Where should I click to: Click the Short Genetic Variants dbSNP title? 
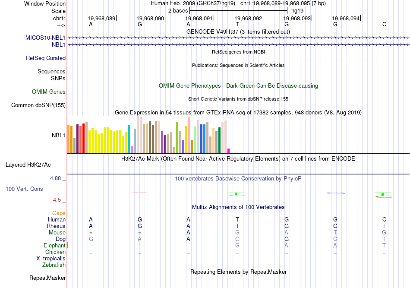(x=238, y=99)
